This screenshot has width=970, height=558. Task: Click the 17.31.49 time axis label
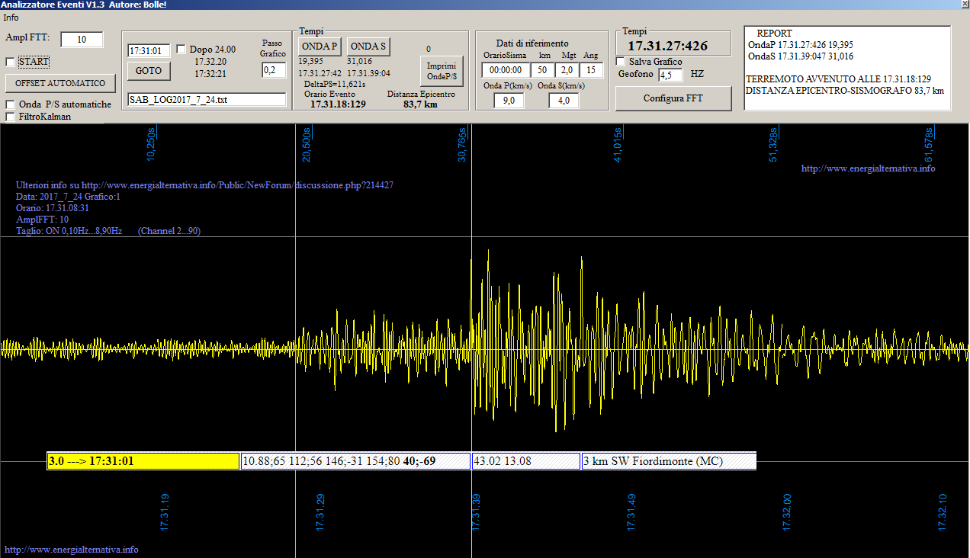point(631,512)
